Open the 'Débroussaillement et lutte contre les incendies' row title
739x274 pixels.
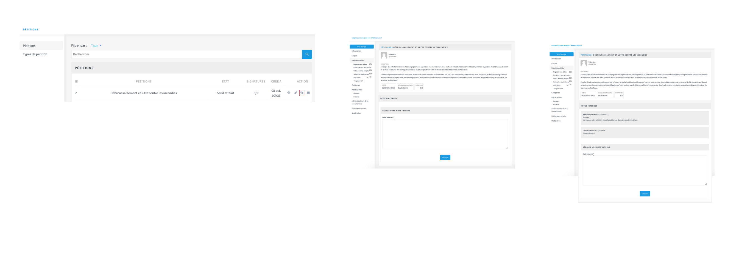pos(143,93)
